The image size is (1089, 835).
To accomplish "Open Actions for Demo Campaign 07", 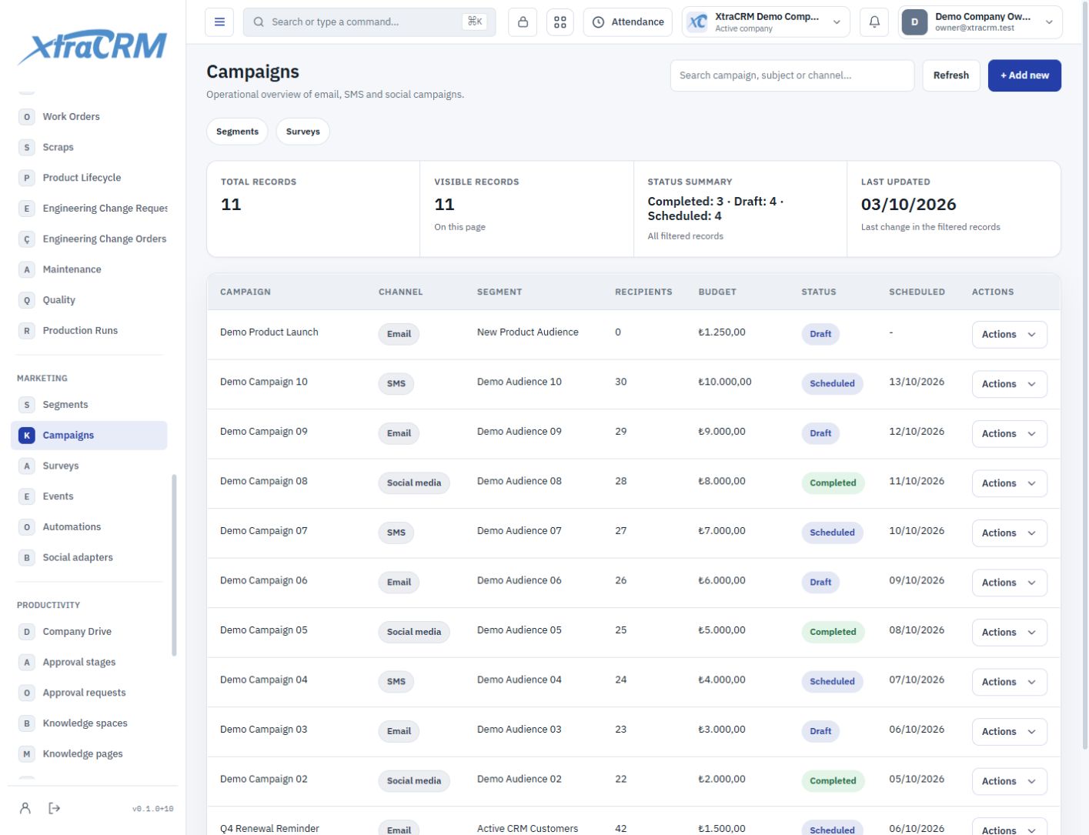I will click(x=1009, y=533).
